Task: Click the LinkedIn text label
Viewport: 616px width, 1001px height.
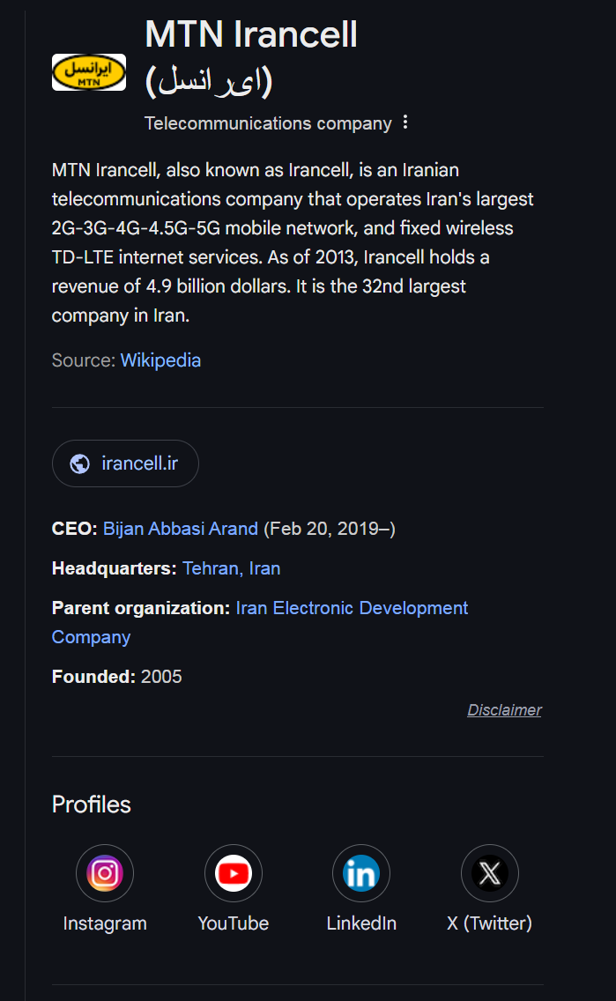Action: pos(361,923)
